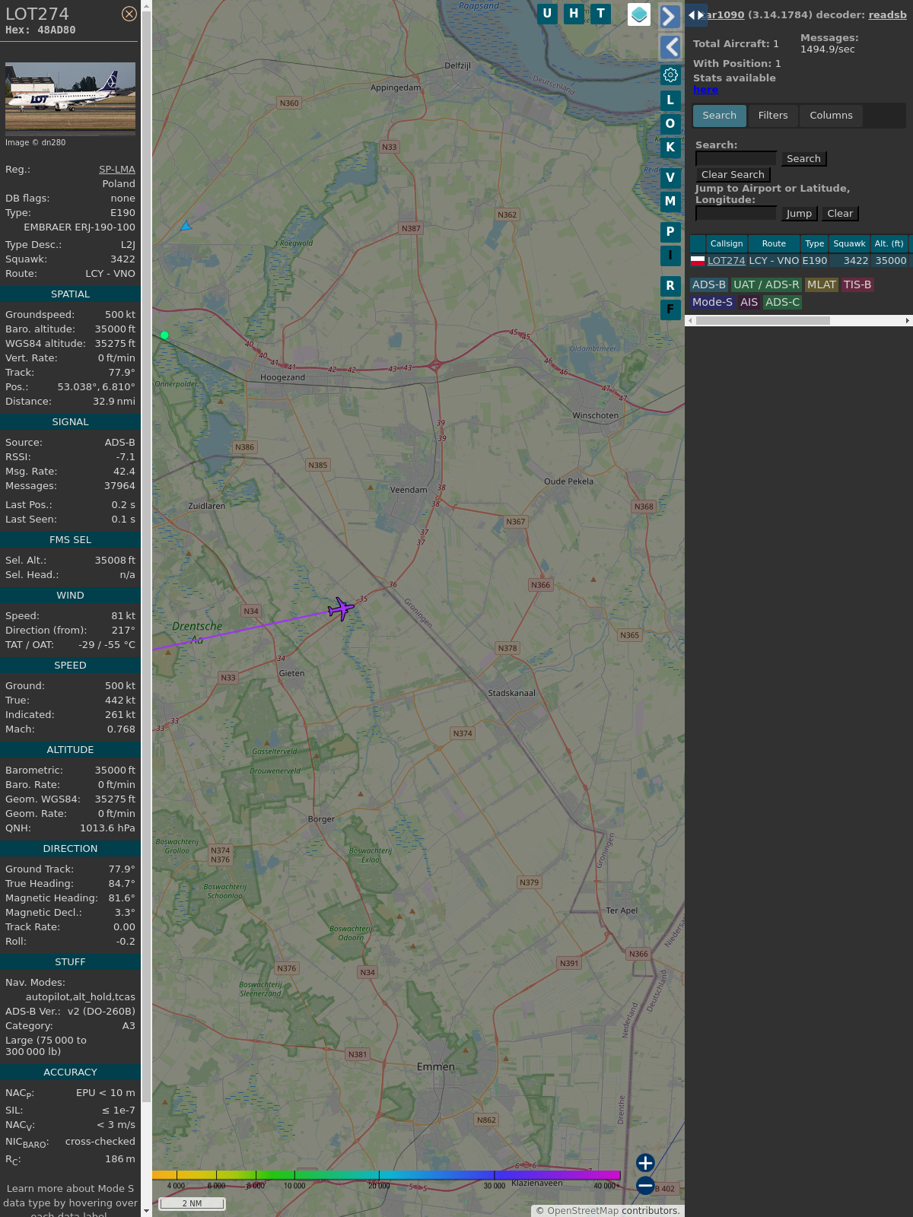Open the map layers selector icon

coord(639,14)
